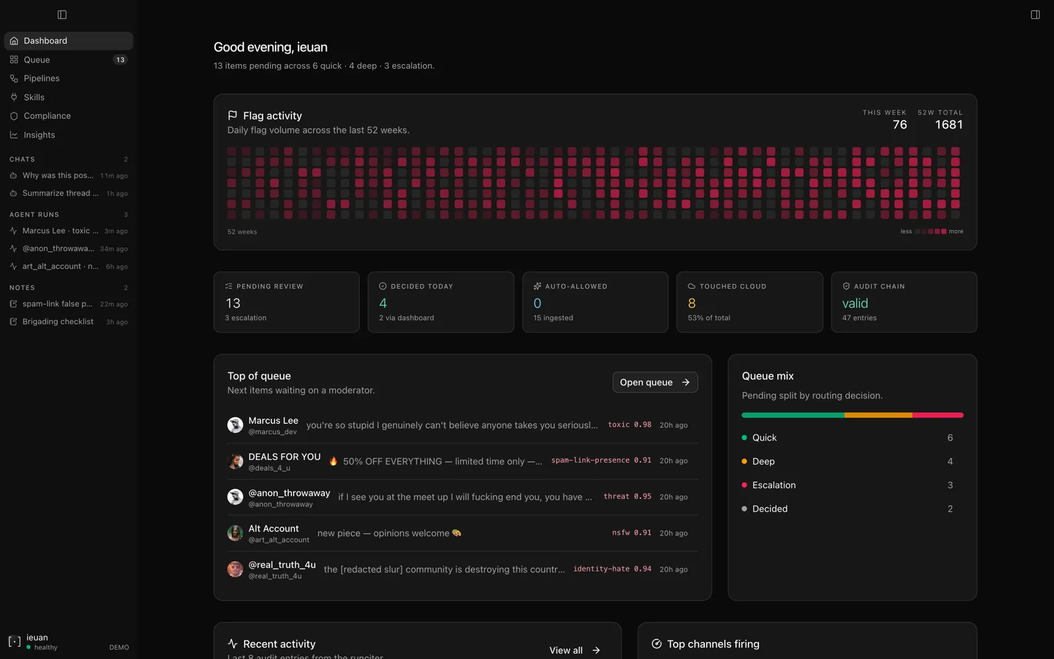Click the 'toxic 0.98' label tag

pyautogui.click(x=630, y=425)
